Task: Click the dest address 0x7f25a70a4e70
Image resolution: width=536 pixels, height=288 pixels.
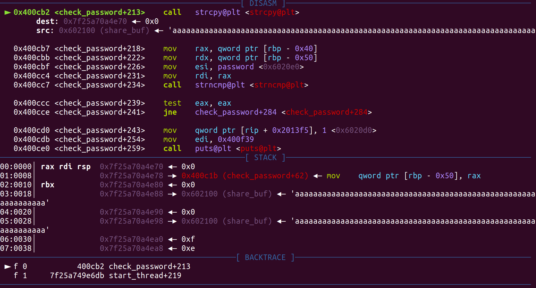Action: tap(95, 21)
